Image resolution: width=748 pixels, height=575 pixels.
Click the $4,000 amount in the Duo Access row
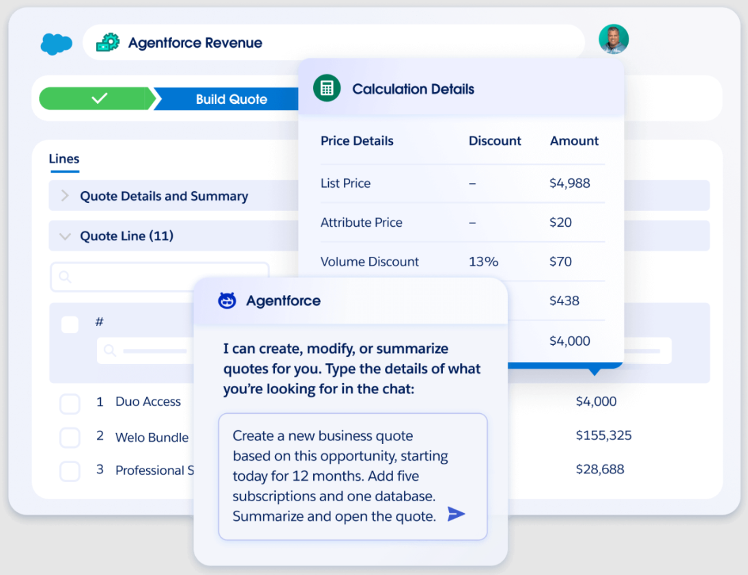click(x=596, y=402)
